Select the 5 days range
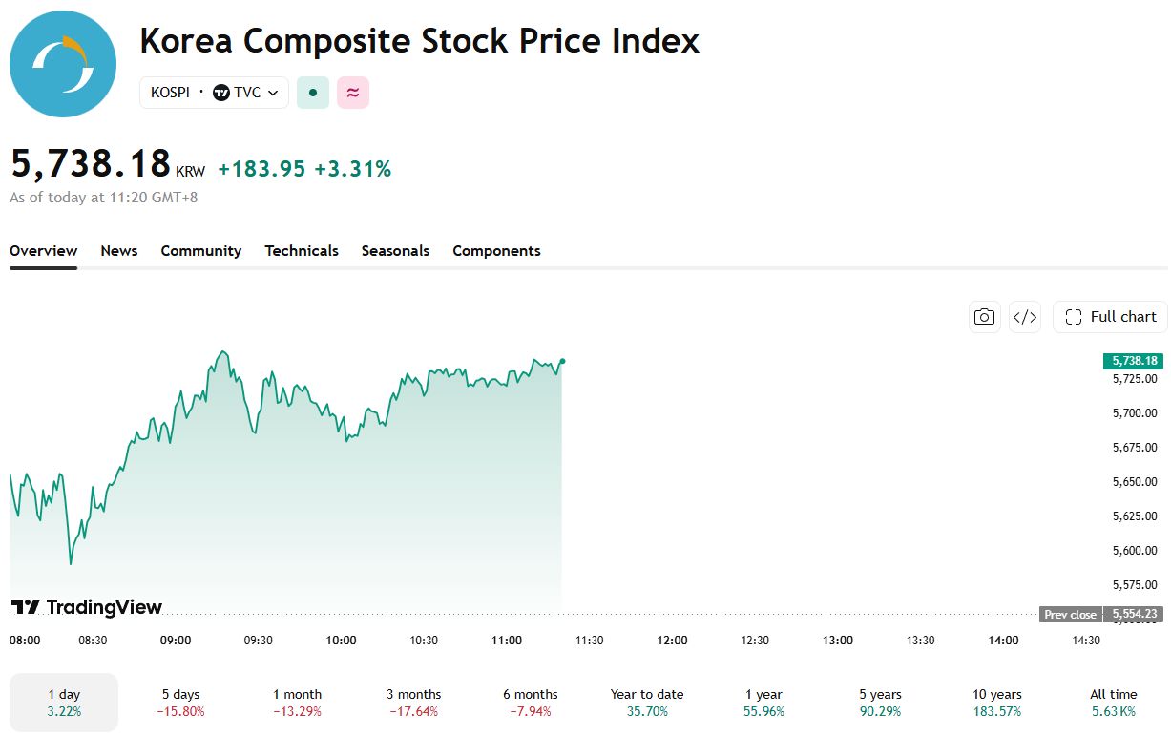Image resolution: width=1171 pixels, height=737 pixels. click(x=180, y=703)
